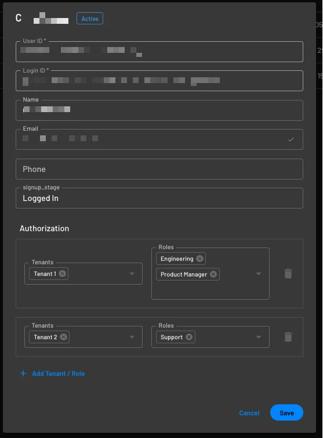Screen dimensions: 323x438
Task: Click into the Name field
Action: pyautogui.click(x=159, y=110)
